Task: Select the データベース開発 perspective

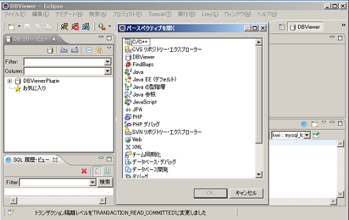Action: tap(147, 169)
